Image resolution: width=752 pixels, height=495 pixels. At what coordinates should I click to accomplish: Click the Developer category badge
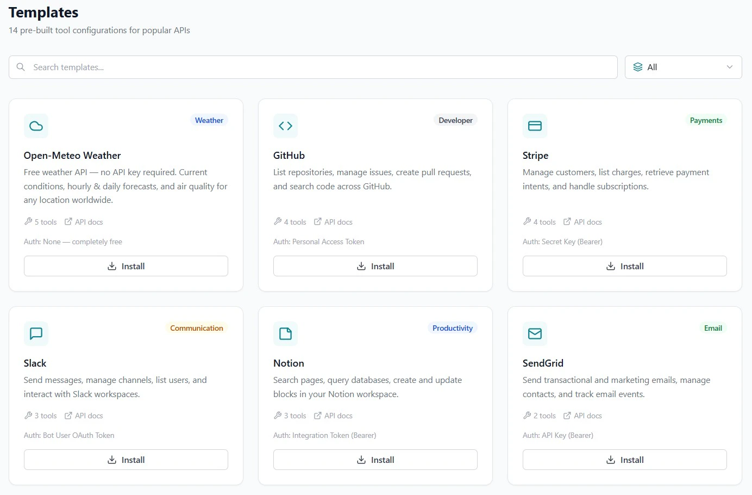(455, 120)
